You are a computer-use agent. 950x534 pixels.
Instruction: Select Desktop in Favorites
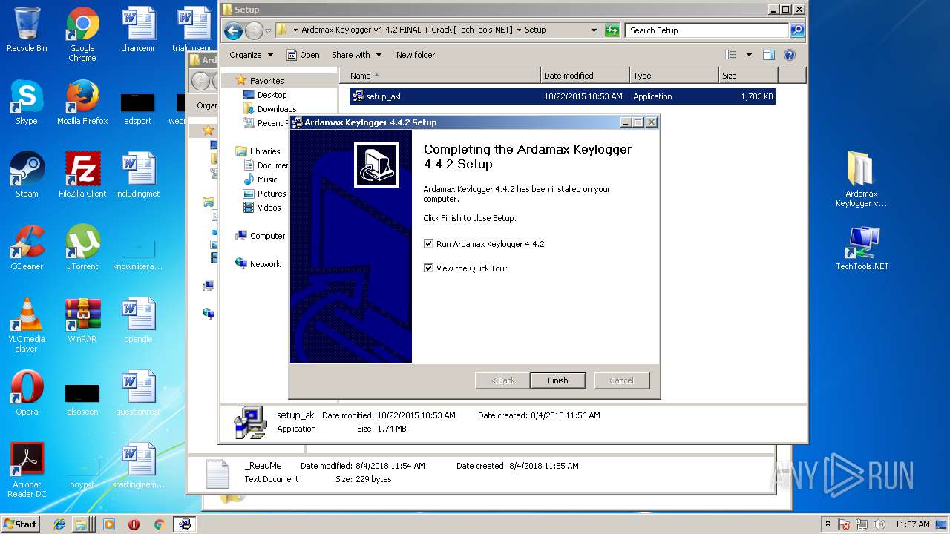click(x=265, y=95)
